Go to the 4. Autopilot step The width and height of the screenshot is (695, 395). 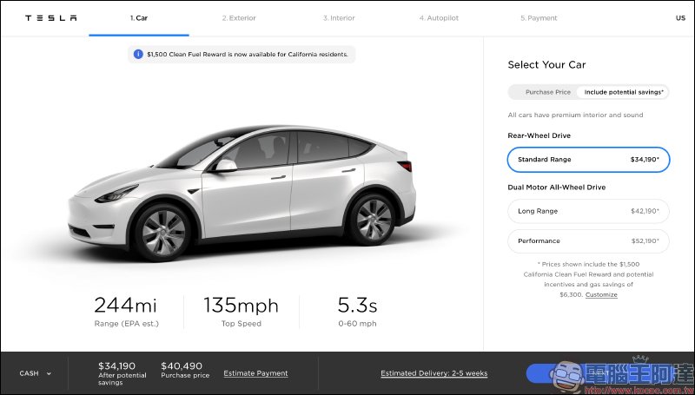tap(437, 17)
